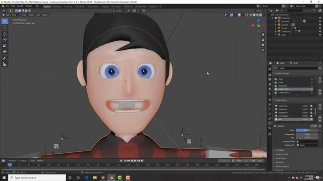Jump to the end frame
Viewport: 323px width, 181px height.
coord(142,161)
